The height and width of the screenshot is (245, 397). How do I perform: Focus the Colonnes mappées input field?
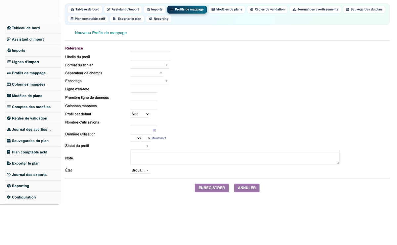pos(144,106)
